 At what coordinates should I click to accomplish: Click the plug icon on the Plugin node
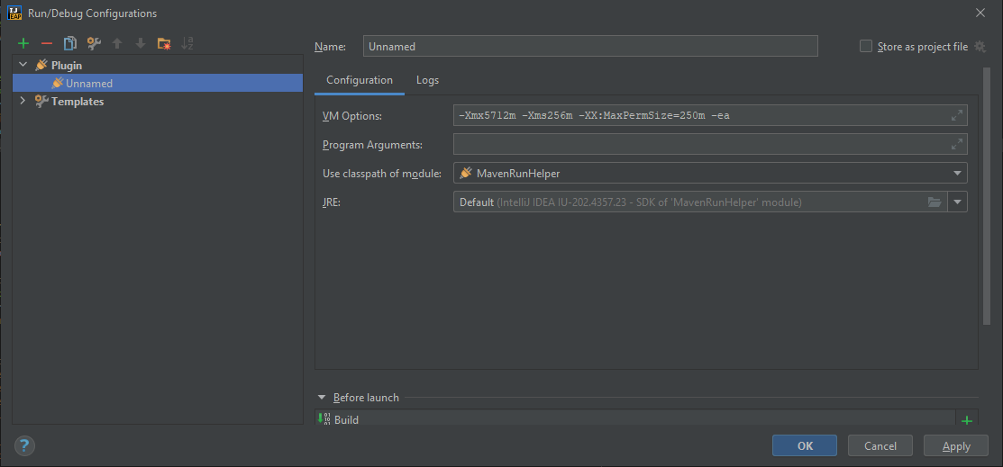point(41,65)
